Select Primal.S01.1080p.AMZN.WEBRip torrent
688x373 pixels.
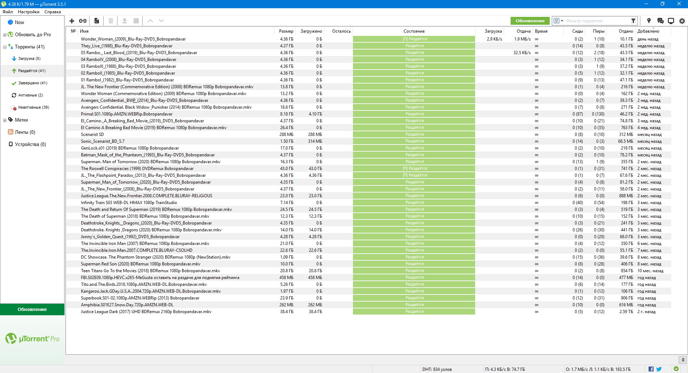[x=368, y=114]
